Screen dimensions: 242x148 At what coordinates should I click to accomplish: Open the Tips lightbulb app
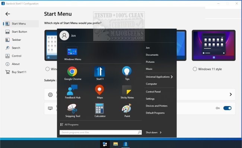pyautogui.click(x=127, y=73)
